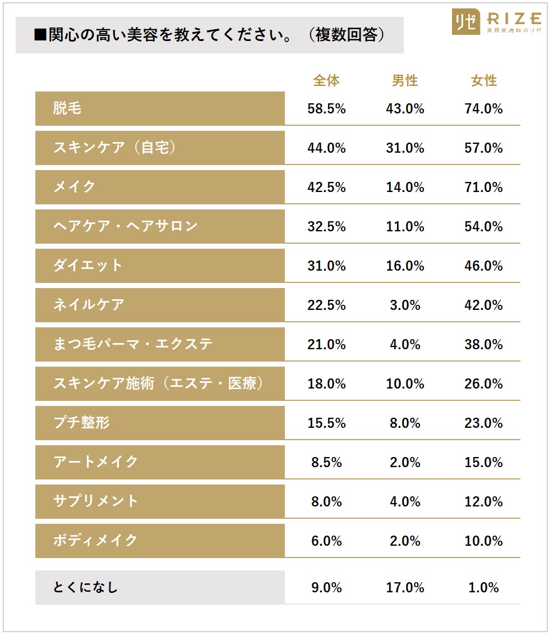
Task: Click the アートメイク row label
Action: [96, 463]
